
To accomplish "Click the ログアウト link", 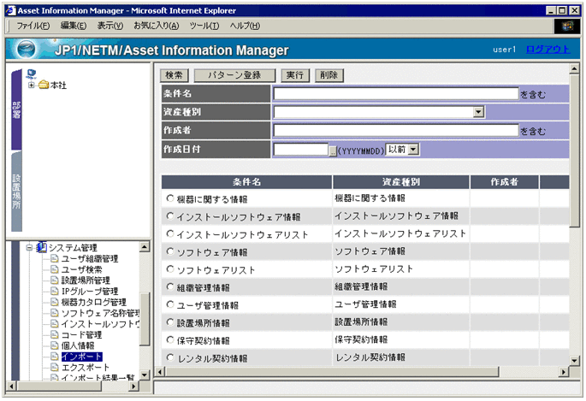I will [x=548, y=50].
